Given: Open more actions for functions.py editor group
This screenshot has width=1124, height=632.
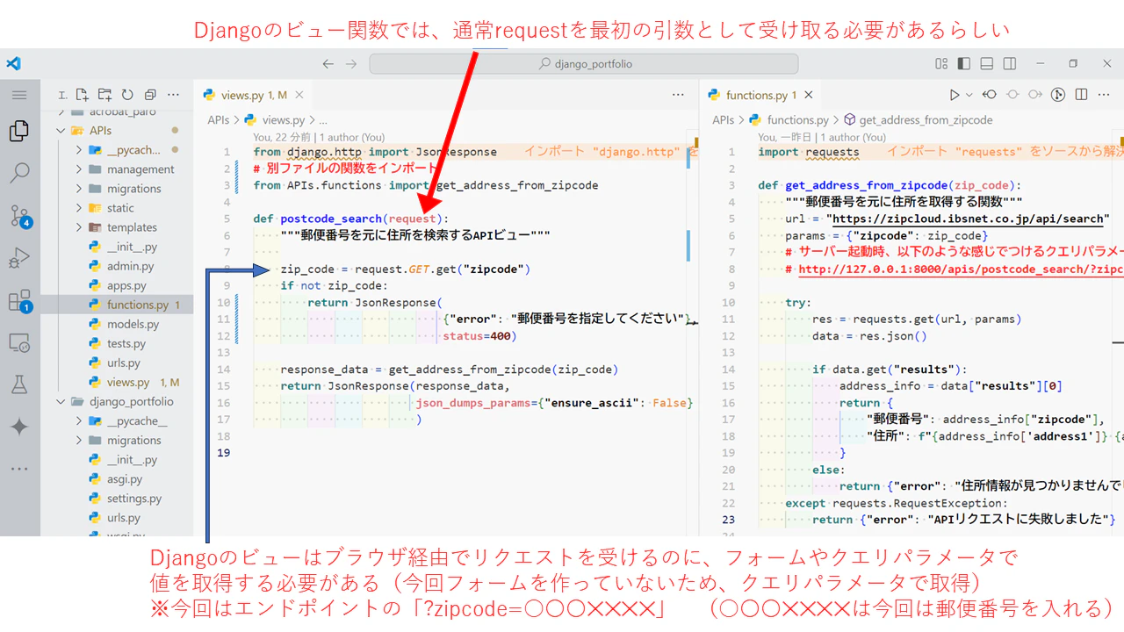Looking at the screenshot, I should point(1104,95).
